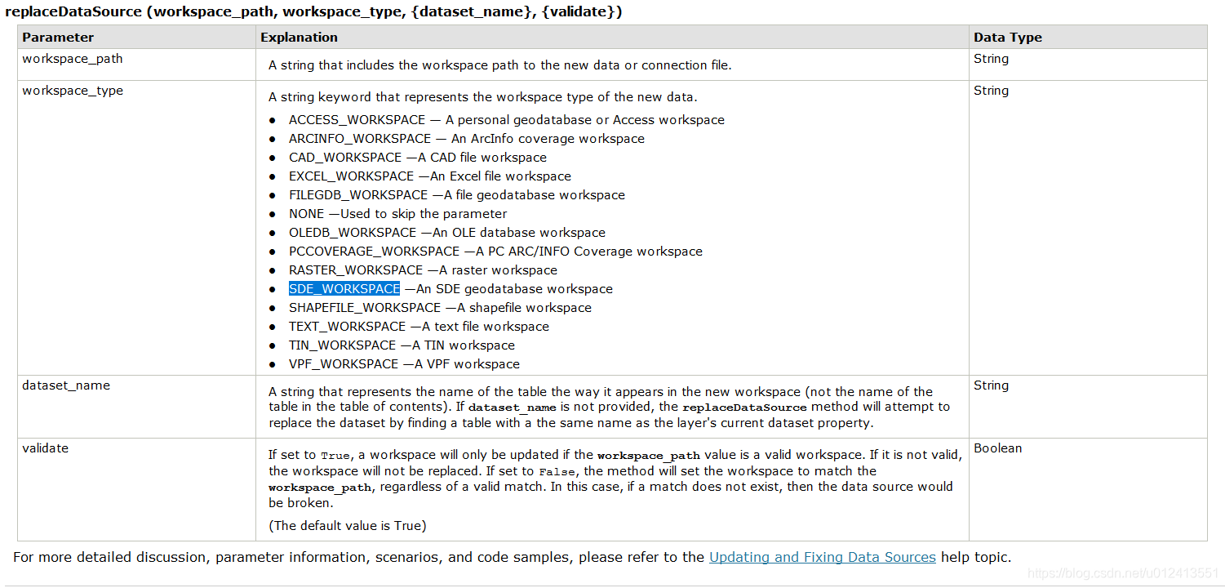Click the ACCESS_WORKSPACE list entry
1225x588 pixels.
506,120
